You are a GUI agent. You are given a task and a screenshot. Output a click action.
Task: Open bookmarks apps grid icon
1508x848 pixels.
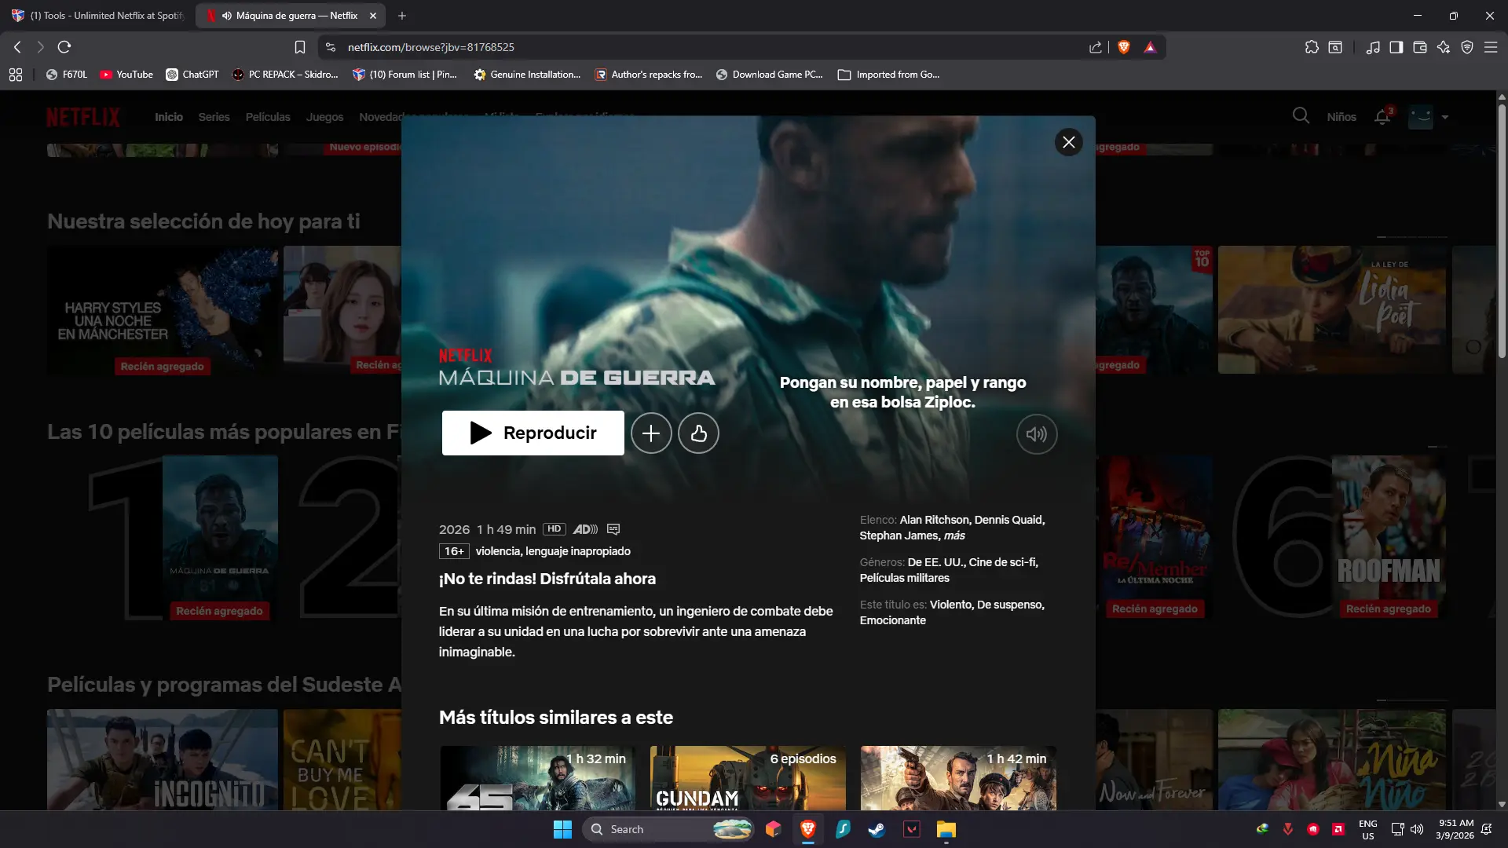[16, 75]
